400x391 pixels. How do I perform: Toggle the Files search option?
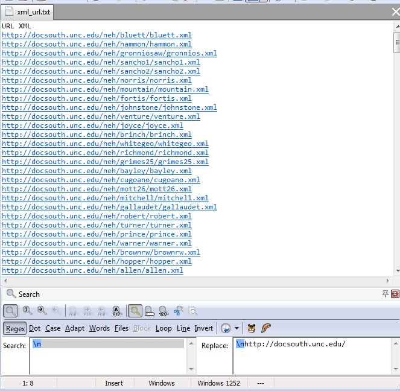click(121, 328)
